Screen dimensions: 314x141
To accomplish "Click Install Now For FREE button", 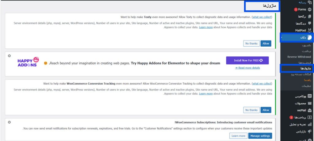I will pyautogui.click(x=247, y=60).
